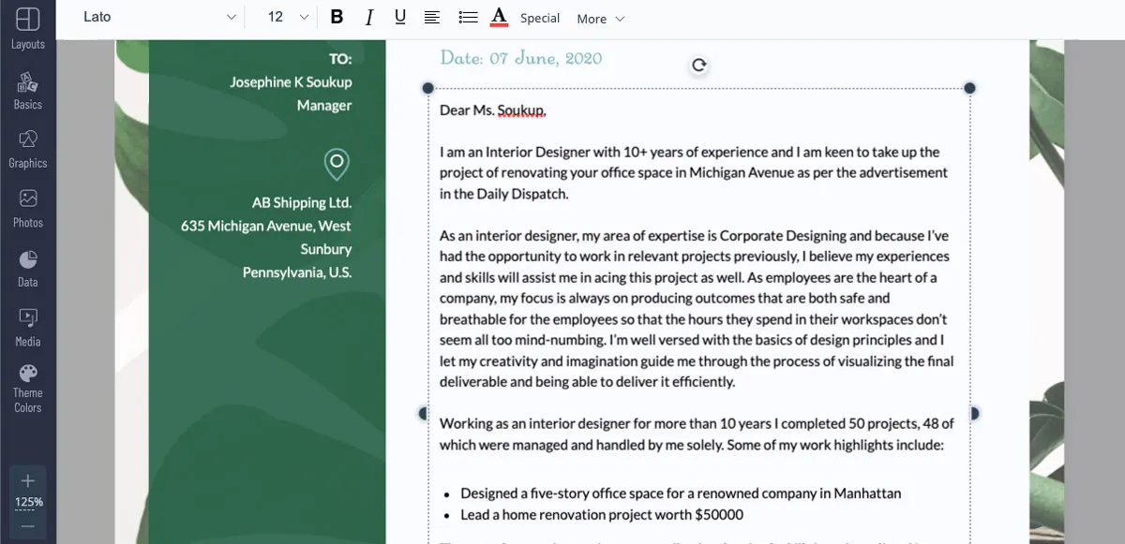Open the bullet list options
This screenshot has width=1125, height=544.
467,18
